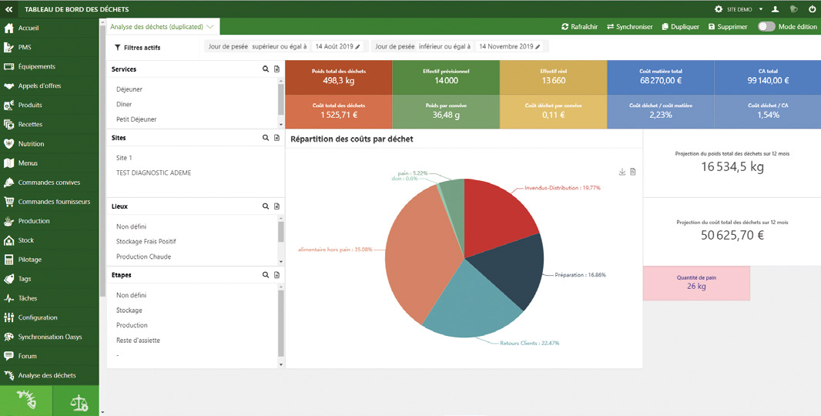Click the Stock warehouse icon
This screenshot has height=416, width=821.
coord(9,240)
